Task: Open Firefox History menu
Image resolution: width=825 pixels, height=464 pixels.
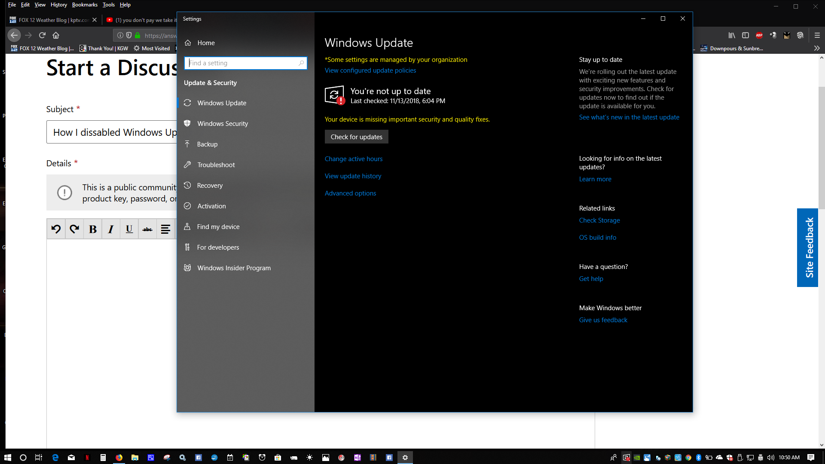Action: (x=58, y=5)
